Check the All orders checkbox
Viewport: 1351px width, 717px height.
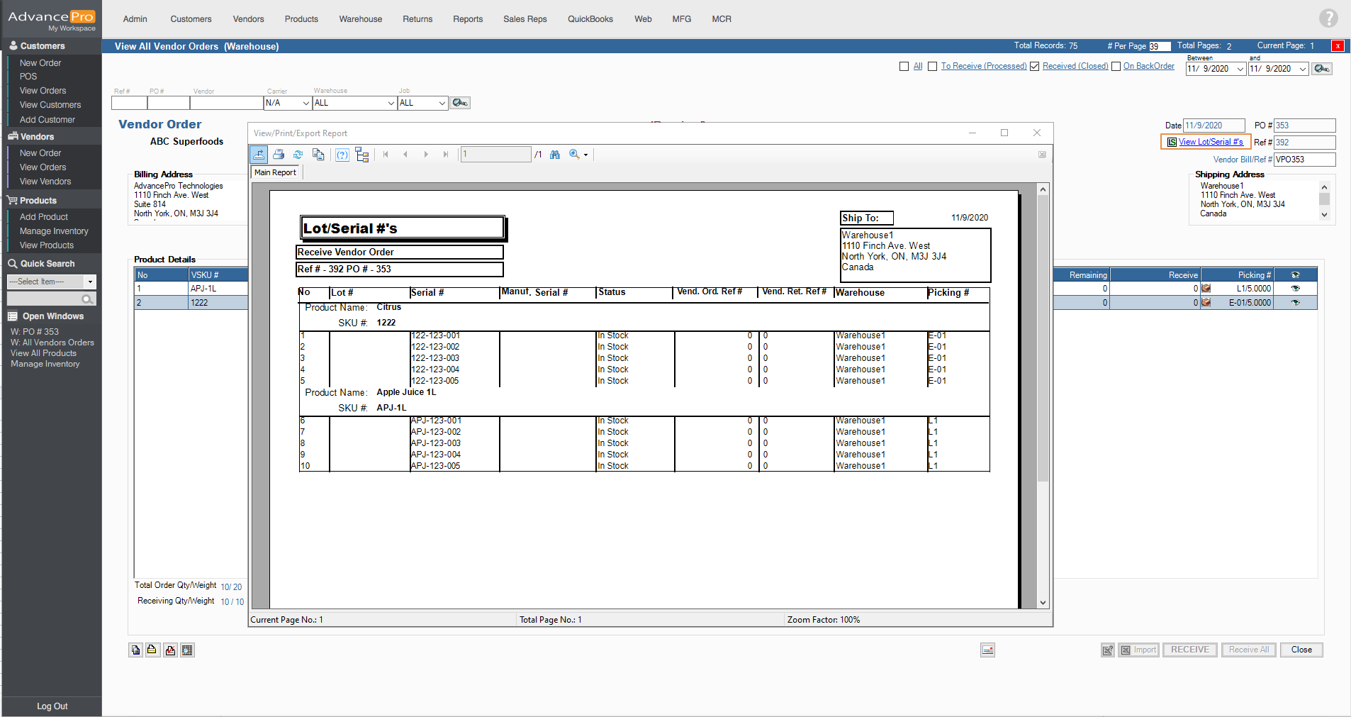click(904, 67)
